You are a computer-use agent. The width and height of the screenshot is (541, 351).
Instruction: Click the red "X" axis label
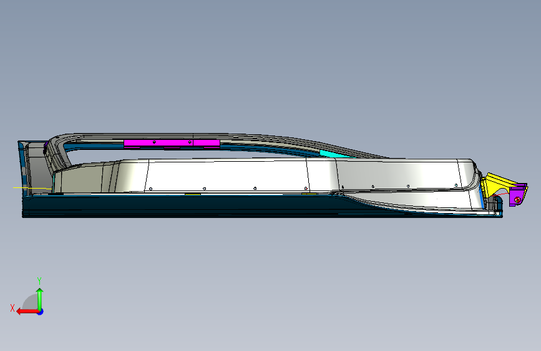[x=12, y=308]
